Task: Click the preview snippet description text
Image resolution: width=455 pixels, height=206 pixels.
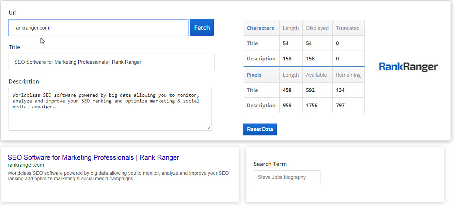Action: point(118,176)
